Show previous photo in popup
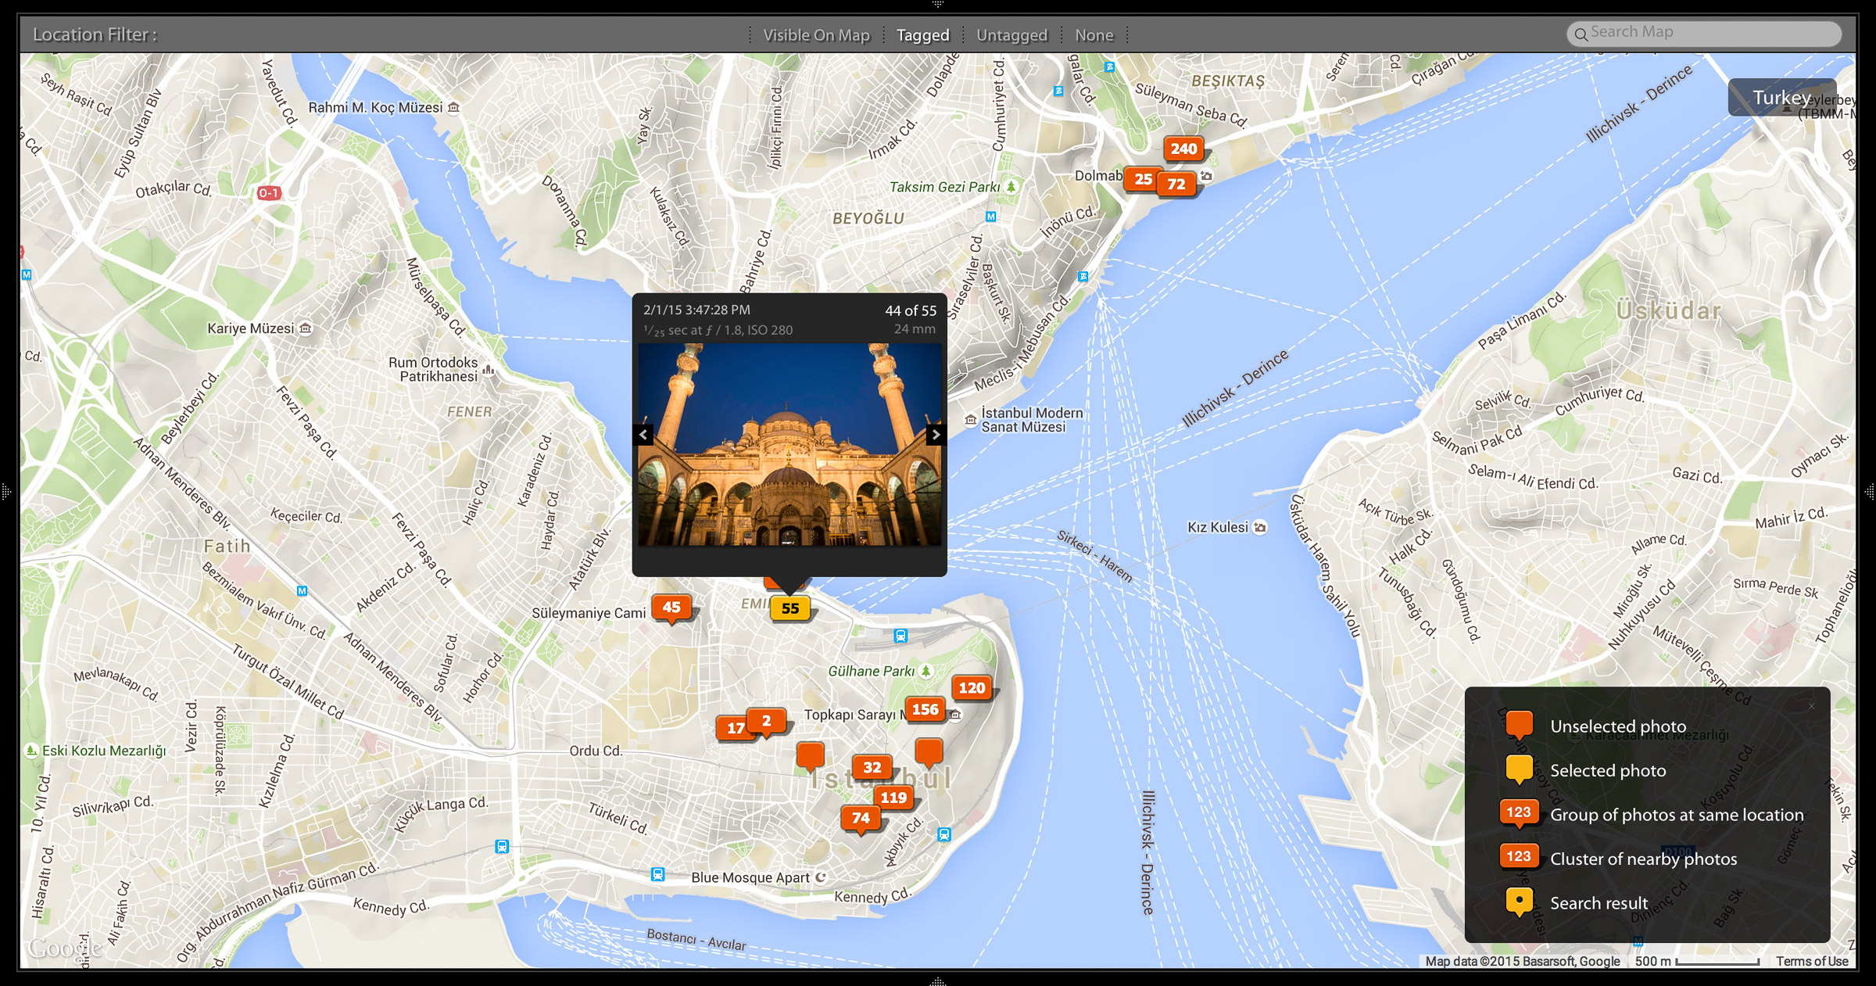The width and height of the screenshot is (1876, 986). tap(643, 435)
